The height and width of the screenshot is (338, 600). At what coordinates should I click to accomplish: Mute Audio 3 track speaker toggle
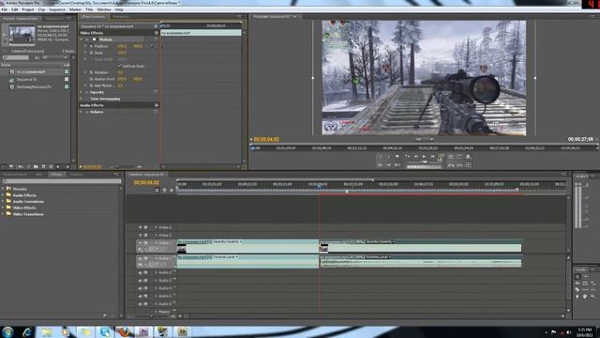[140, 281]
